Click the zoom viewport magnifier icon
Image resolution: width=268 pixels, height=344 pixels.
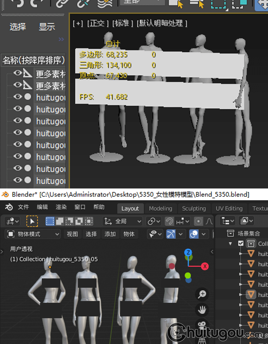(203, 295)
